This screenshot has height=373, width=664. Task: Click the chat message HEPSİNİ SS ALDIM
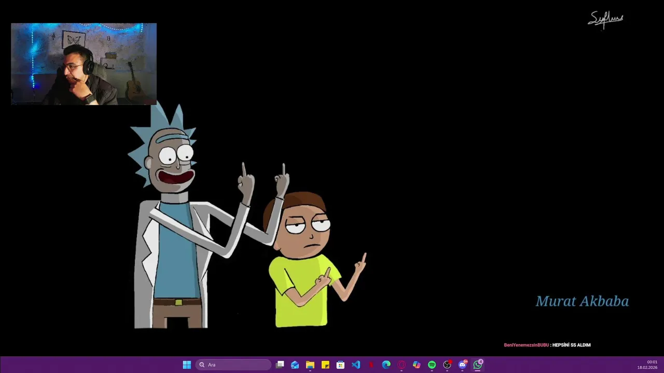[x=571, y=345]
